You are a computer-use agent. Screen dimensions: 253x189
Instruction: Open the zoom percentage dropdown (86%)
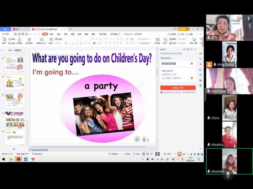pyautogui.click(x=172, y=154)
